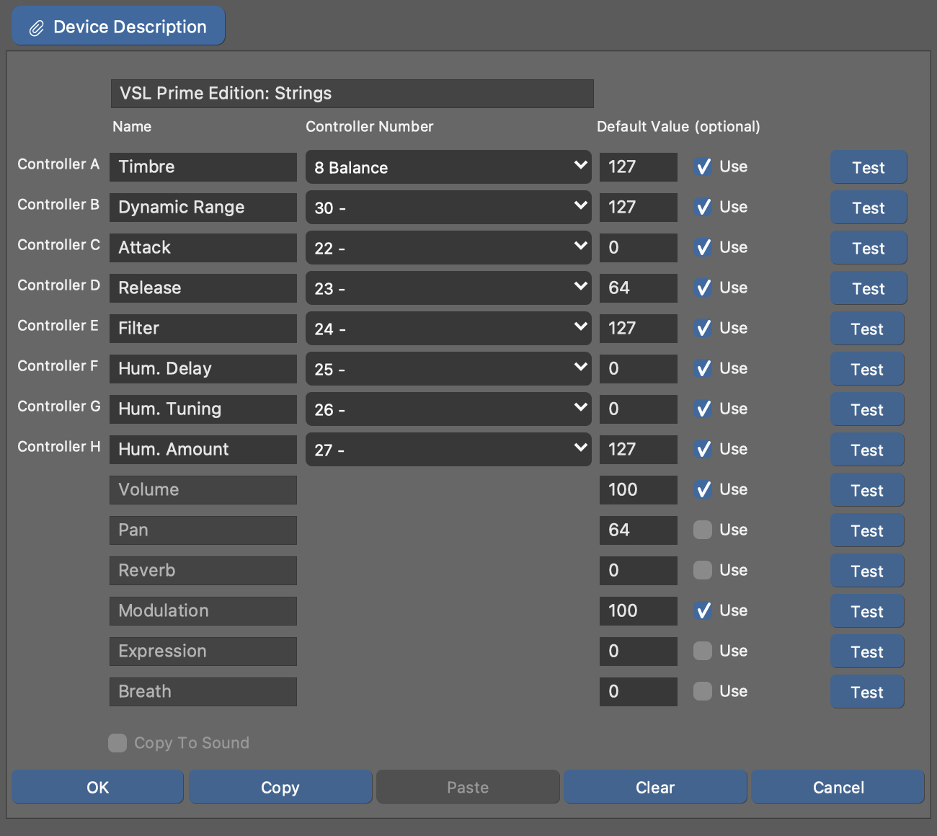Image resolution: width=937 pixels, height=836 pixels.
Task: Click the Copy button
Action: (x=280, y=787)
